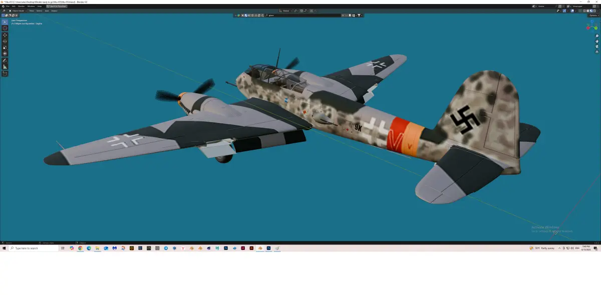
Task: Click the ViewLayer name field
Action: (582, 6)
